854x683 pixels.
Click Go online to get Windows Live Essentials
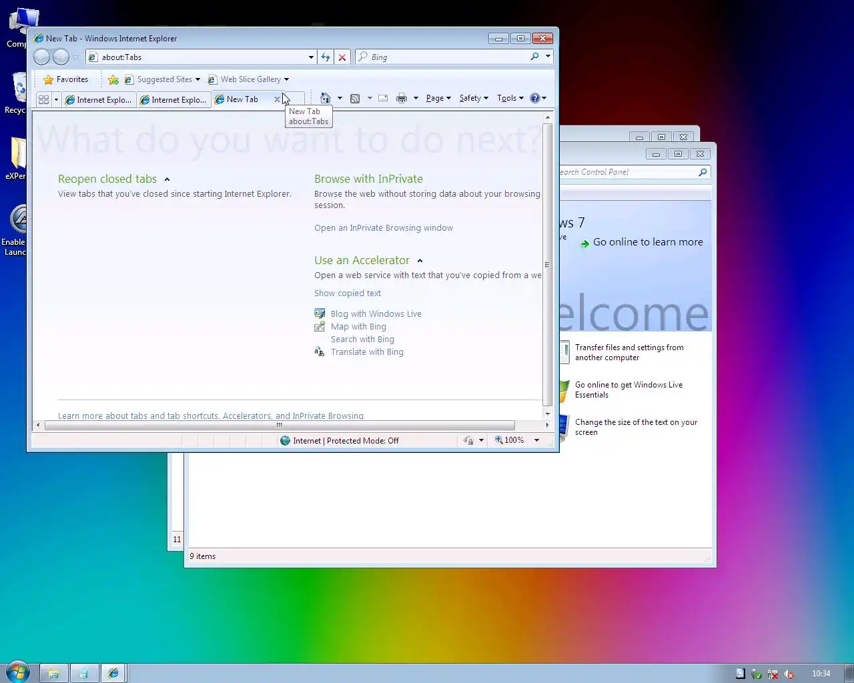click(628, 390)
